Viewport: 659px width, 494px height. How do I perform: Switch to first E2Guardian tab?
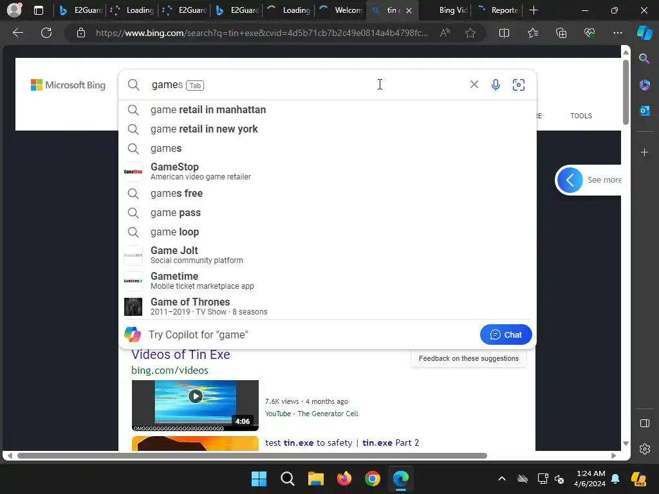click(x=80, y=10)
